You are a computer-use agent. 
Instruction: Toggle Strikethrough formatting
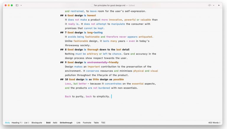tap(66, 123)
